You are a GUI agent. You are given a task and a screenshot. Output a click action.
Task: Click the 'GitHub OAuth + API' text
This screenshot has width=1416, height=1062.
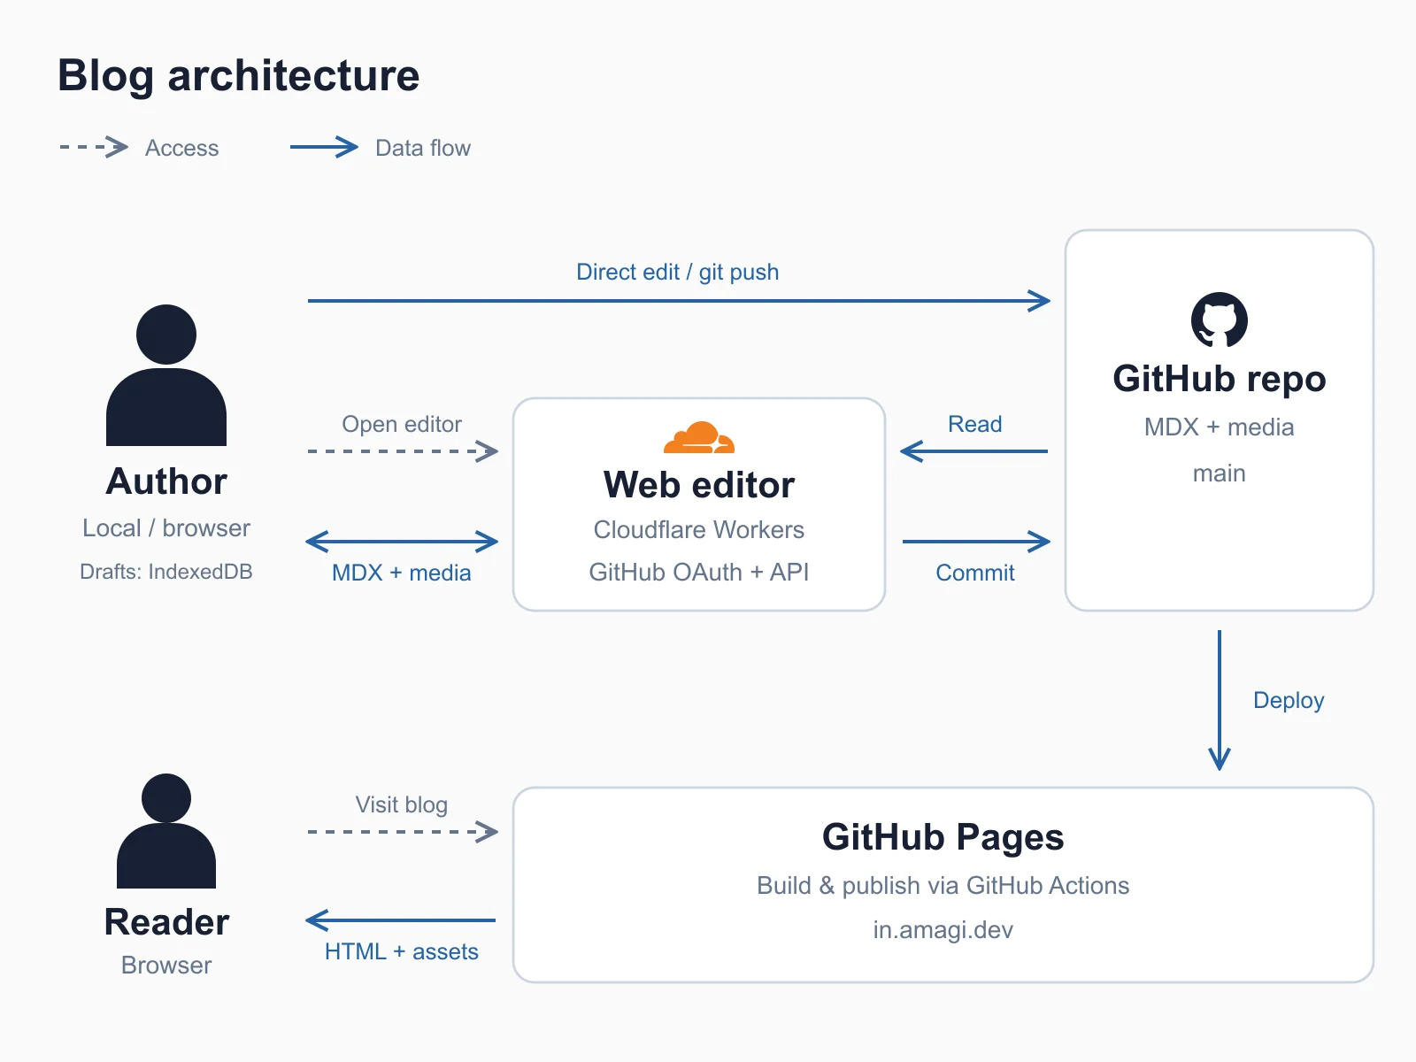(699, 573)
